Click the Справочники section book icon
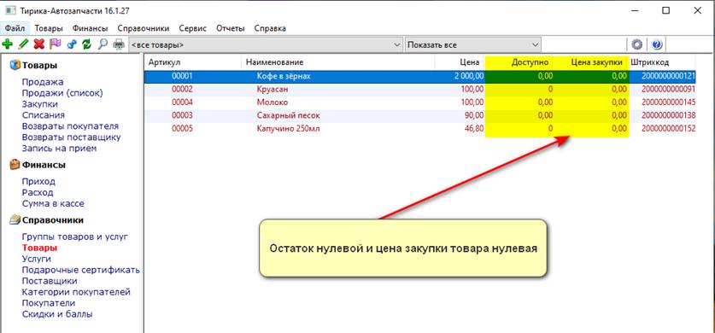This screenshot has width=715, height=333. (x=15, y=220)
